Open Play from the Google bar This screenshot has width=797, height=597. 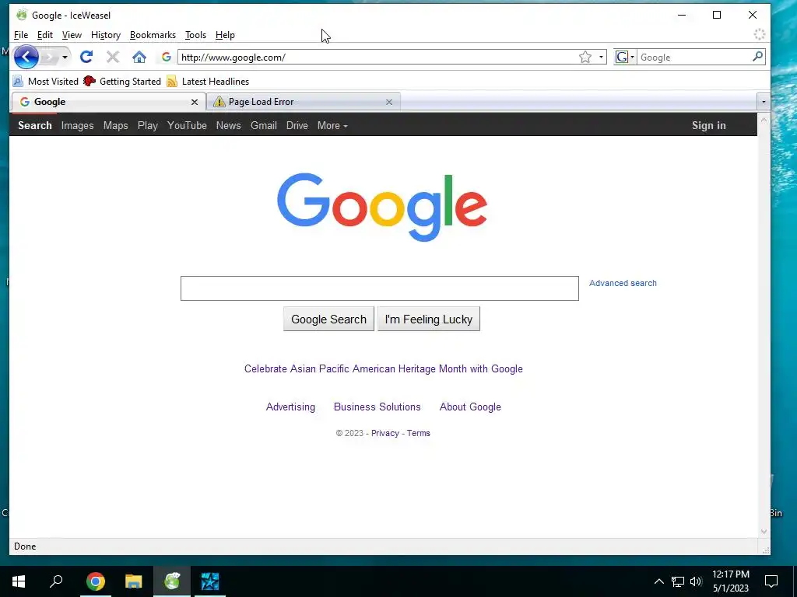pos(147,125)
